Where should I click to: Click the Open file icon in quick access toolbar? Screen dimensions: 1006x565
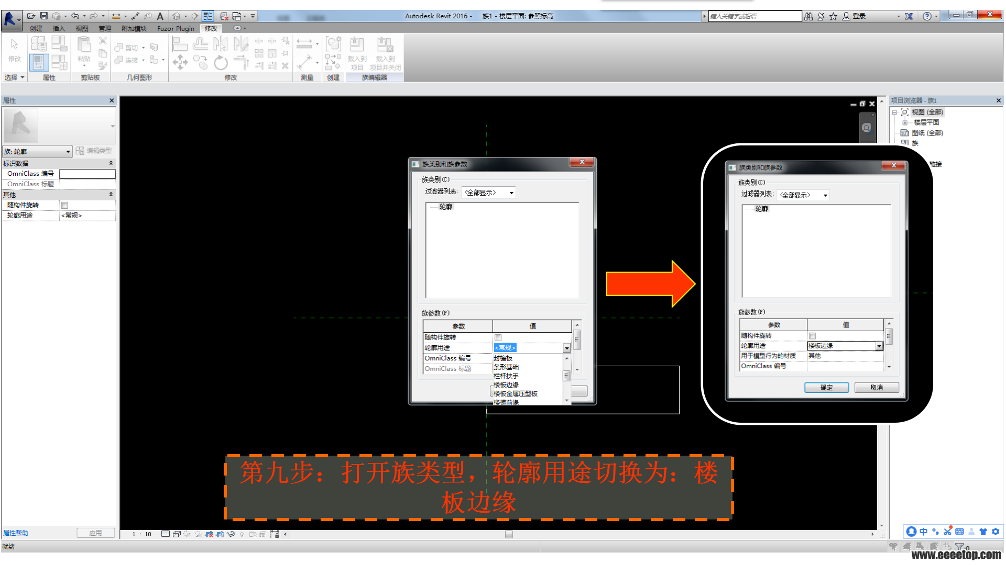pyautogui.click(x=31, y=16)
